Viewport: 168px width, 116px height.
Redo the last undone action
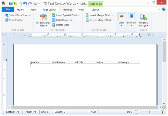30,3
